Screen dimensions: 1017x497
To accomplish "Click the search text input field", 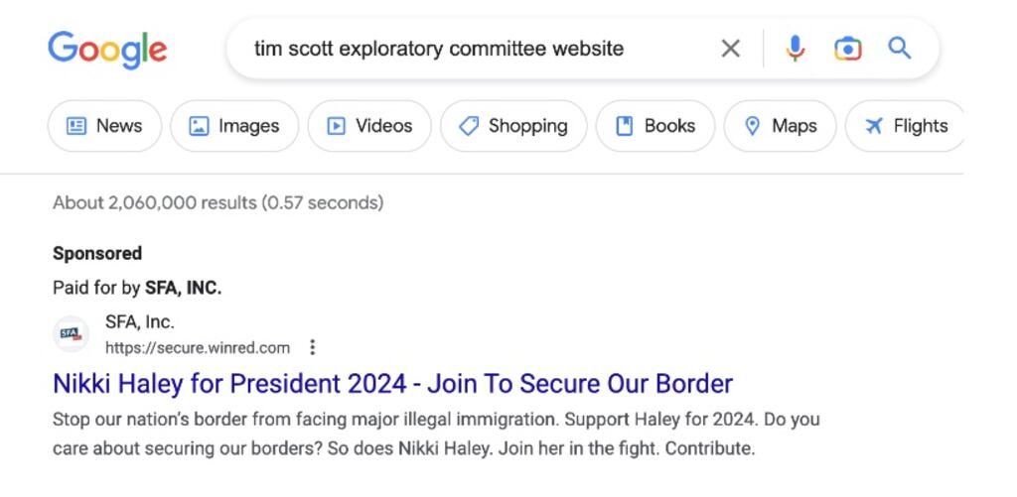I will 467,49.
